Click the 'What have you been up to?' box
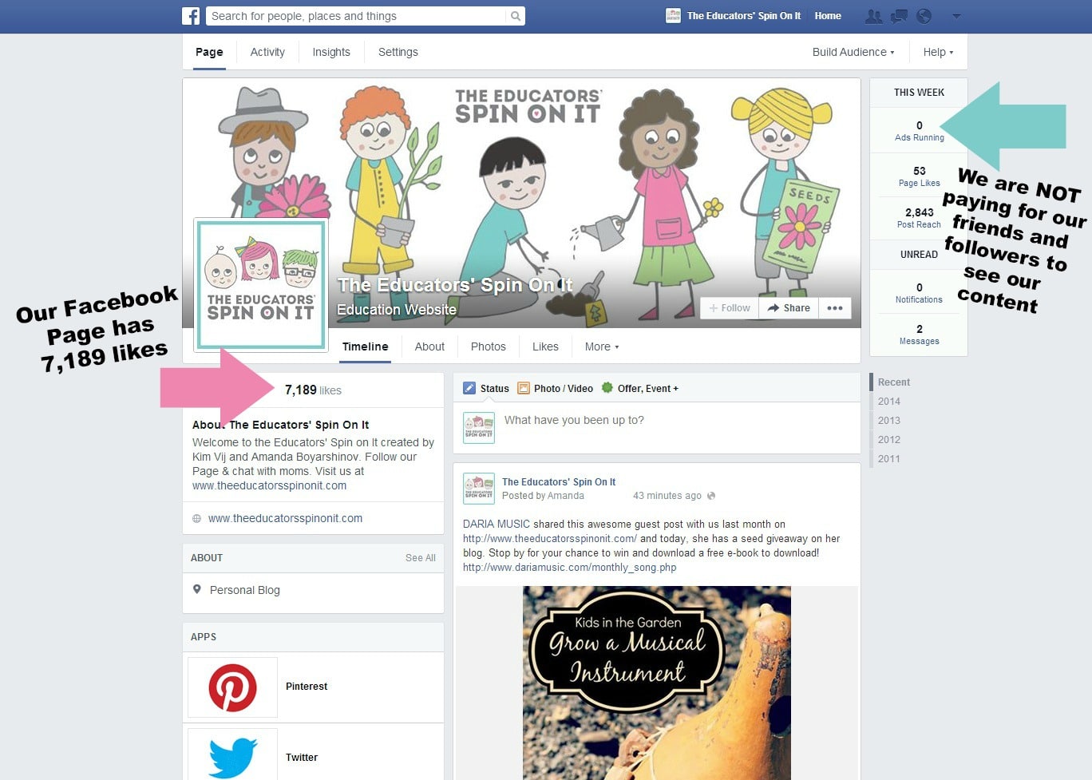 [x=657, y=427]
